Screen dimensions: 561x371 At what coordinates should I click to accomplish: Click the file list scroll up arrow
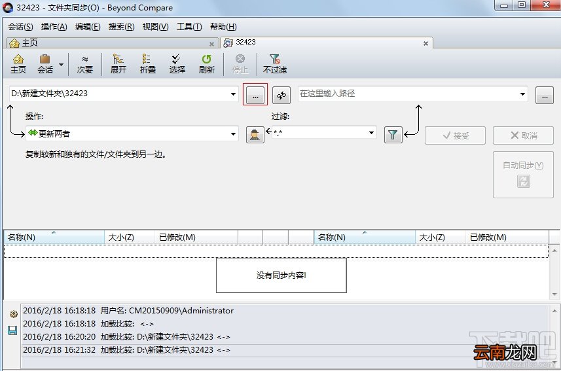[x=554, y=251]
